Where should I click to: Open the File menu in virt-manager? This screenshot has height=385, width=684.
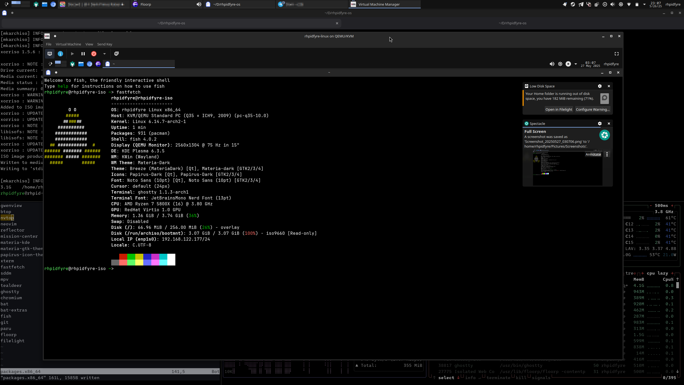click(49, 44)
